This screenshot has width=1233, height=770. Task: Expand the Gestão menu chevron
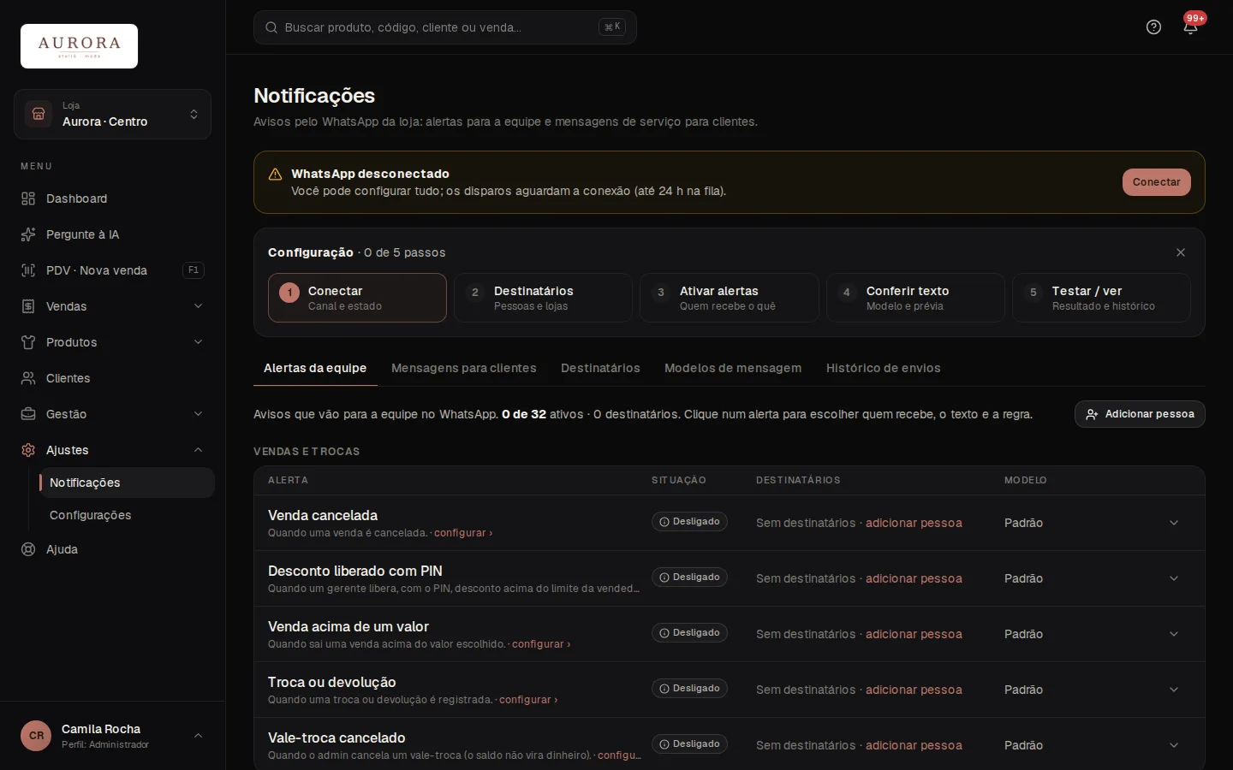198,414
